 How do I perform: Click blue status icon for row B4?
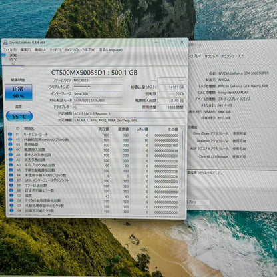[11, 175]
